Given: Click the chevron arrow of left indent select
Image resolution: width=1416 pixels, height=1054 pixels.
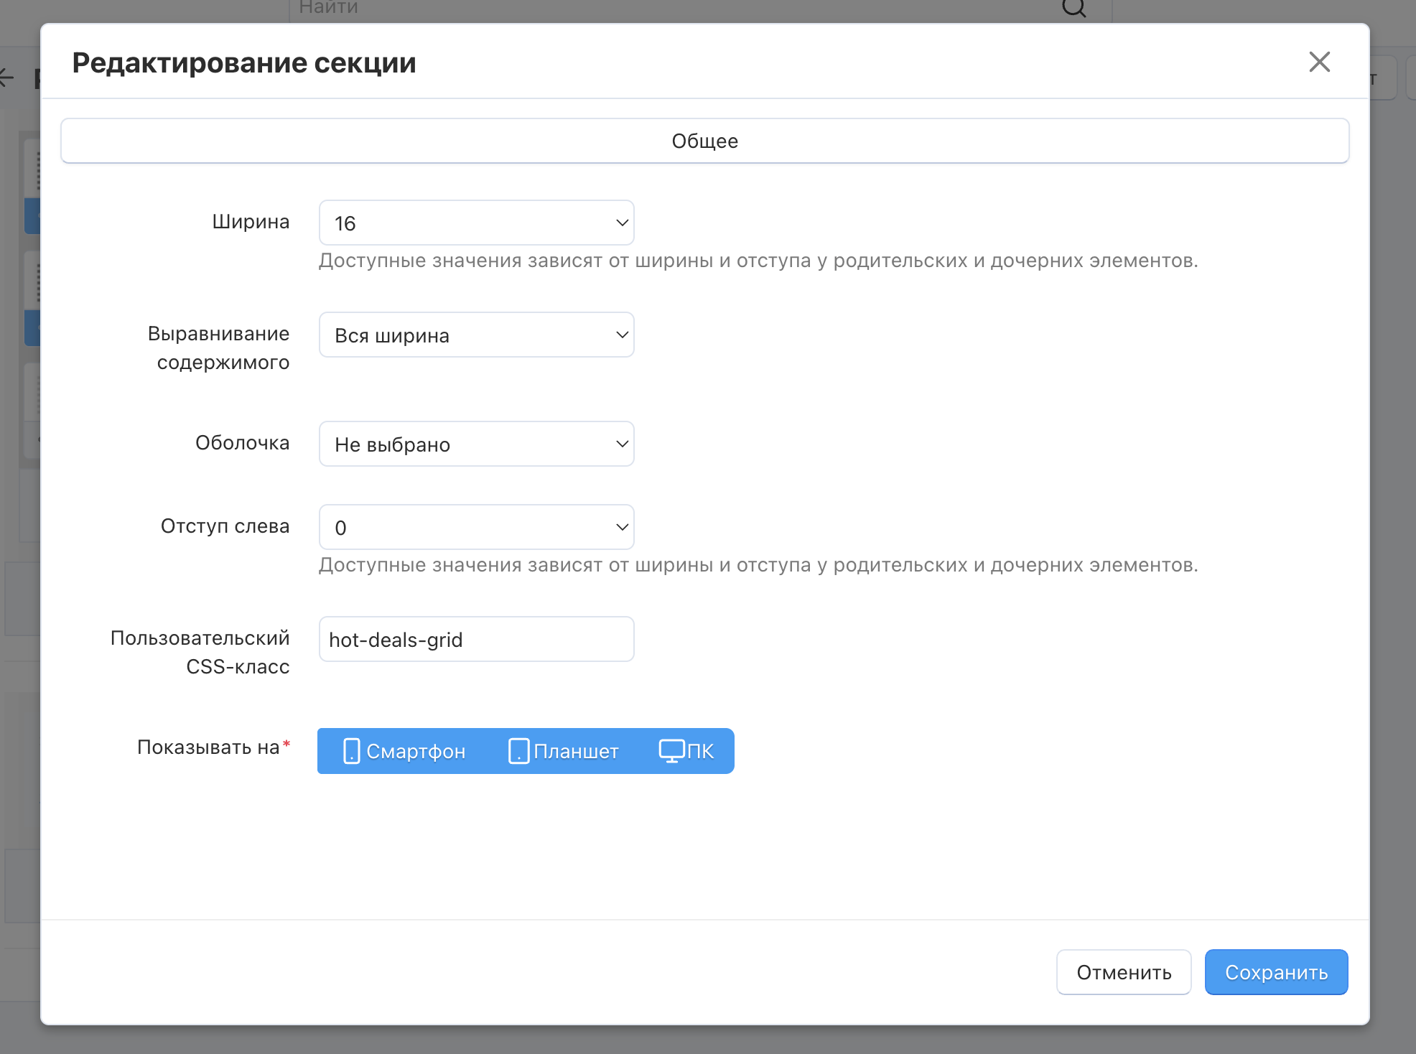Looking at the screenshot, I should pyautogui.click(x=622, y=528).
